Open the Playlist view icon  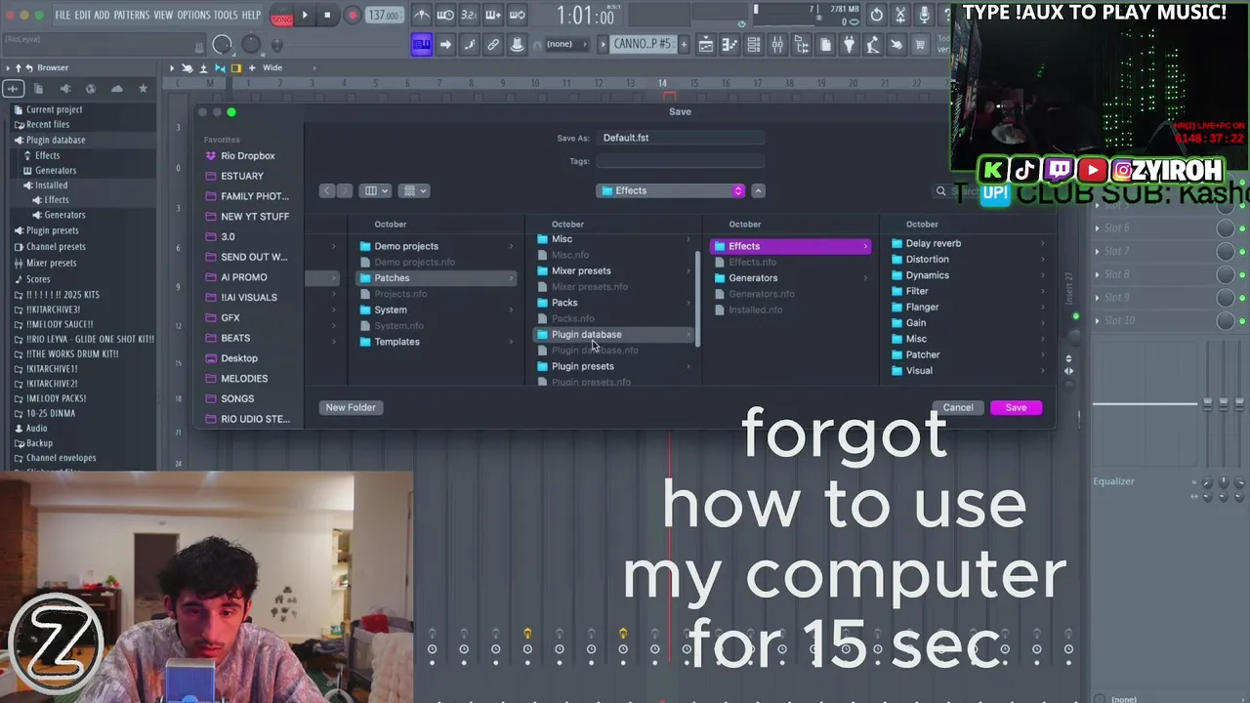706,44
